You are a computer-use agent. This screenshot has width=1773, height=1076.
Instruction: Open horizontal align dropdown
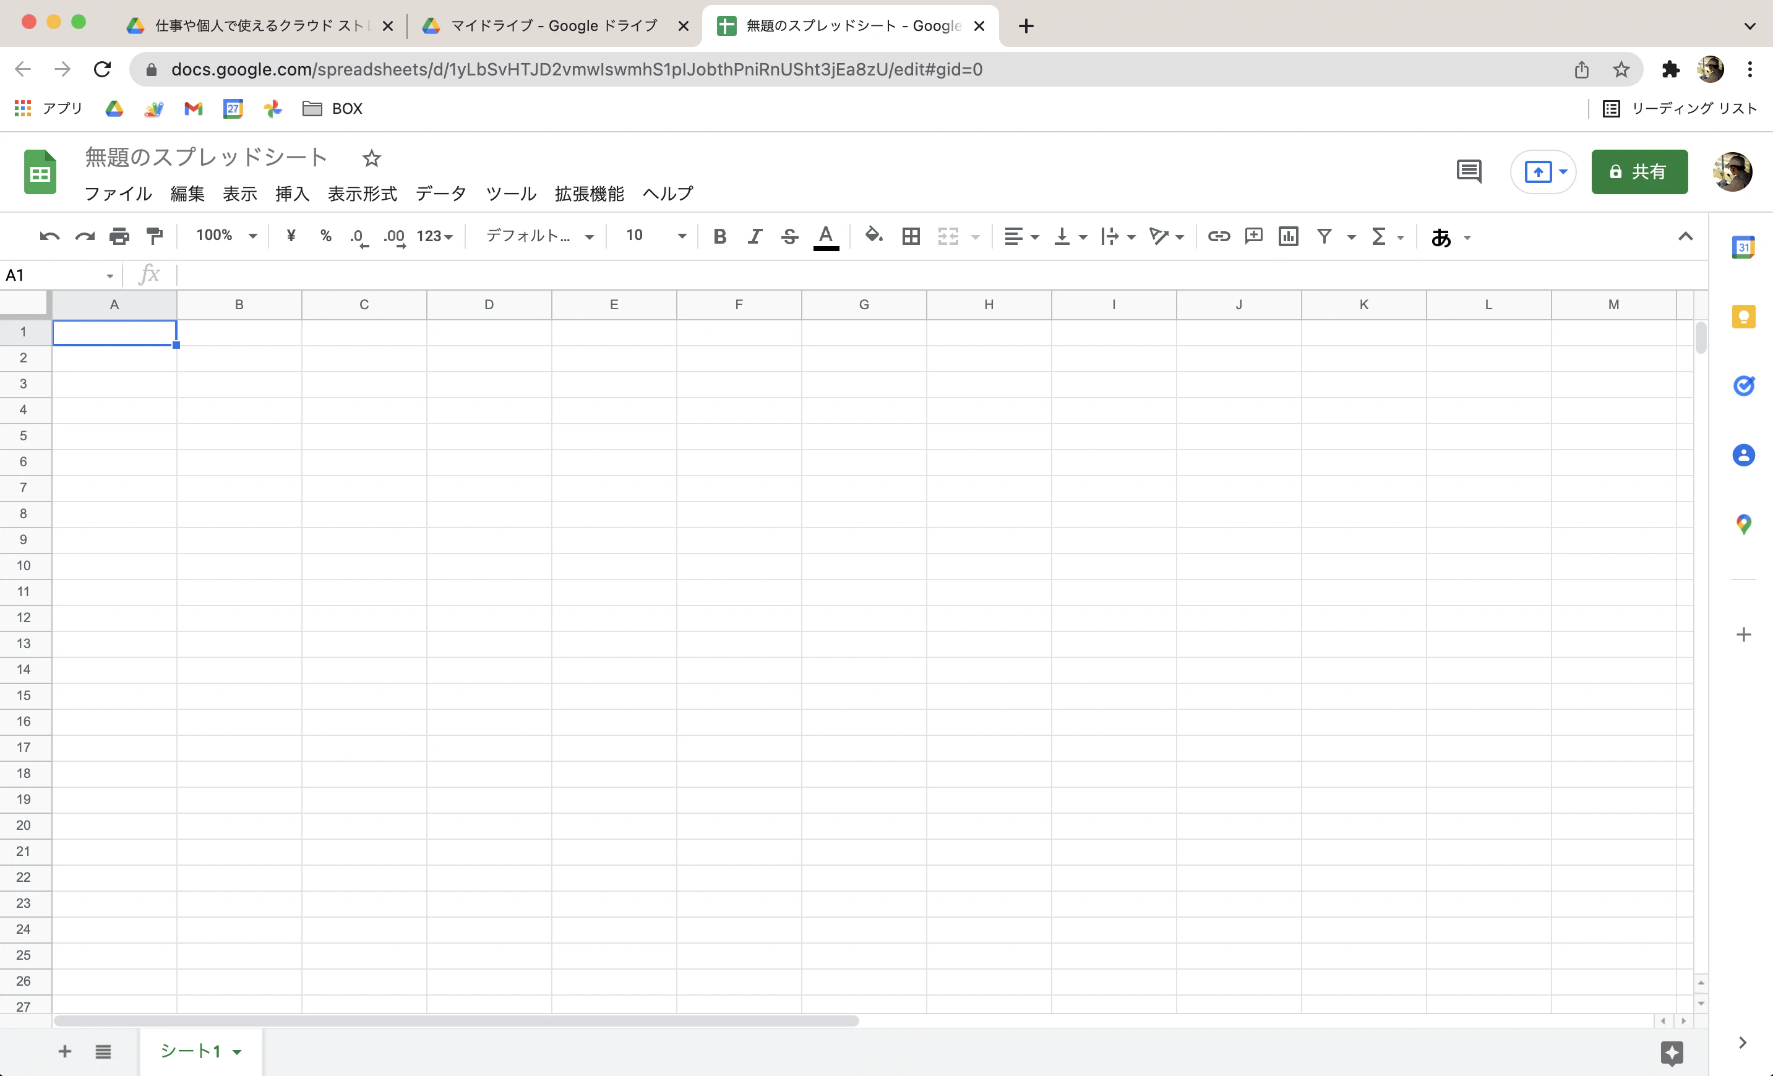tap(1021, 236)
